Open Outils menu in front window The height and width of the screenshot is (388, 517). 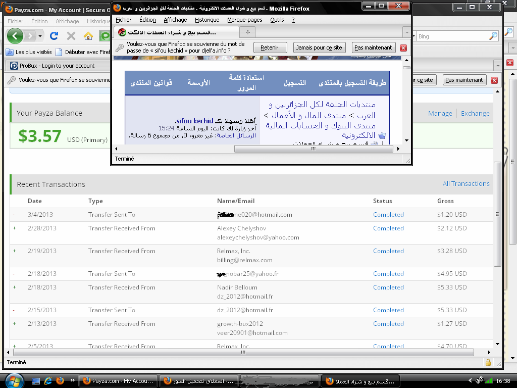[x=277, y=20]
